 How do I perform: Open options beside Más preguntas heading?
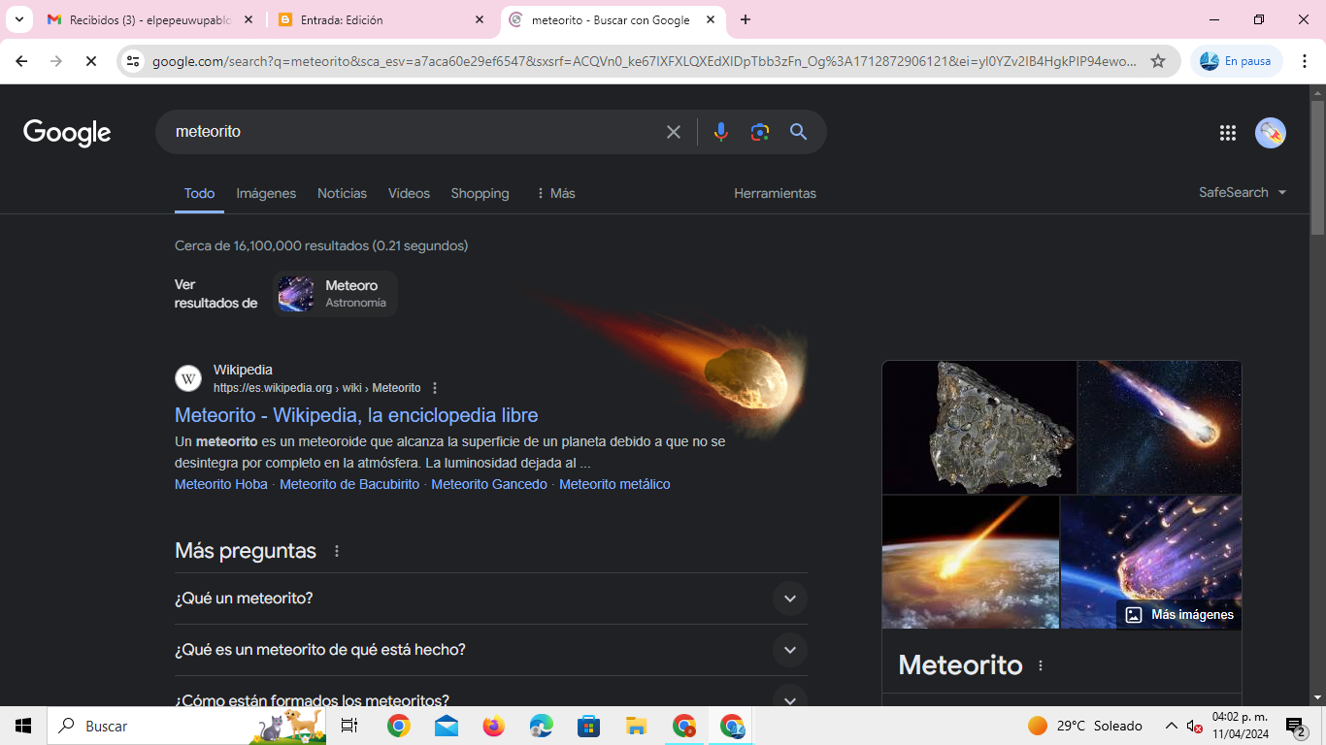337,551
